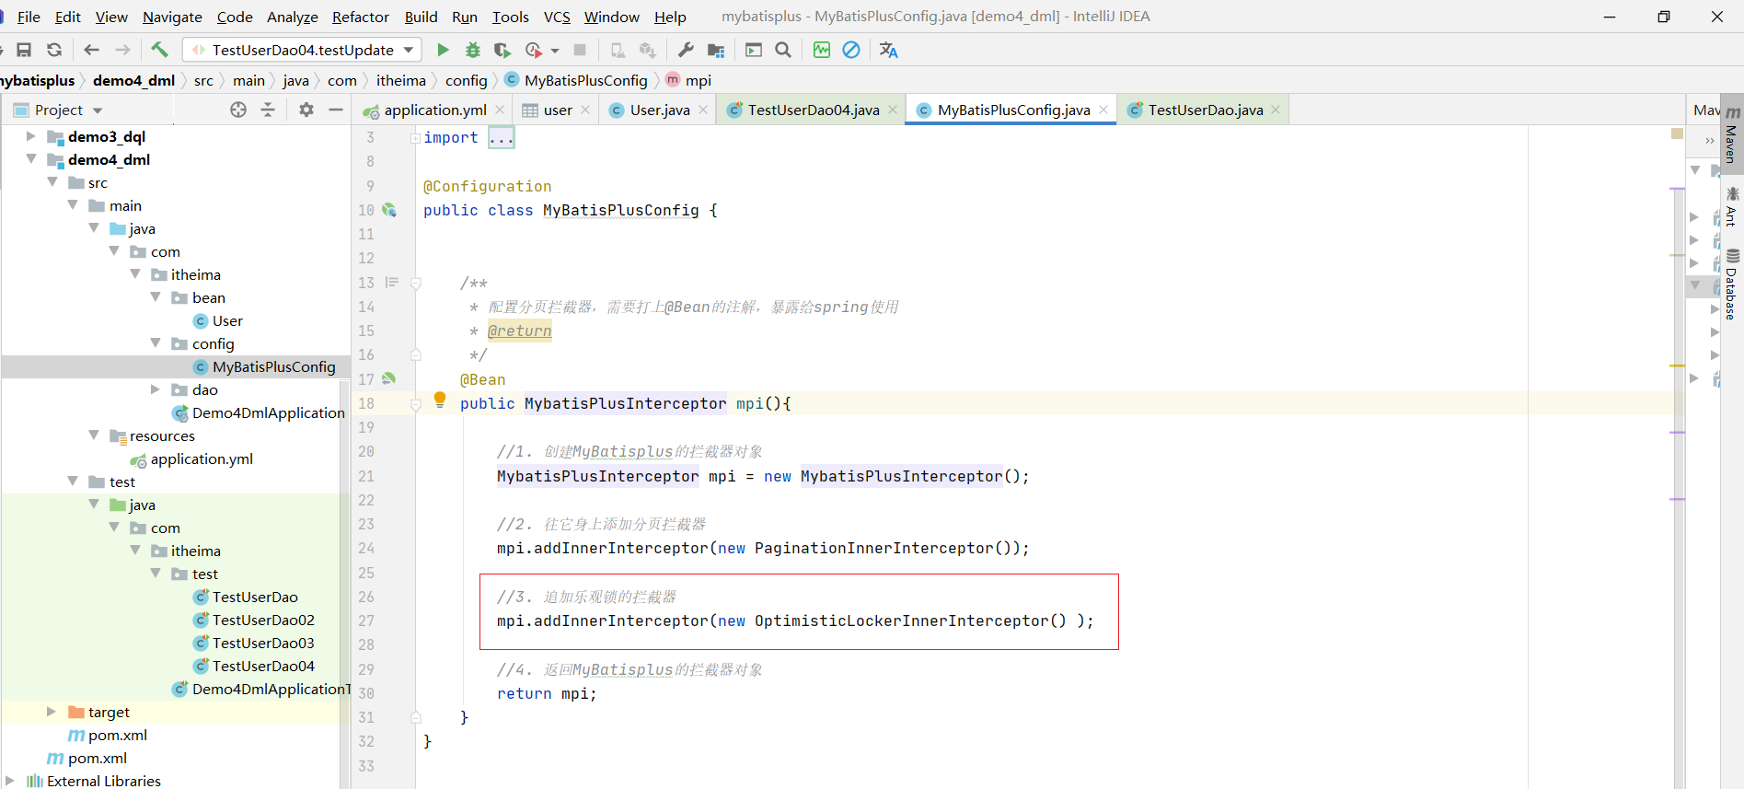1744x789 pixels.
Task: Expand the target folder node
Action: (52, 712)
